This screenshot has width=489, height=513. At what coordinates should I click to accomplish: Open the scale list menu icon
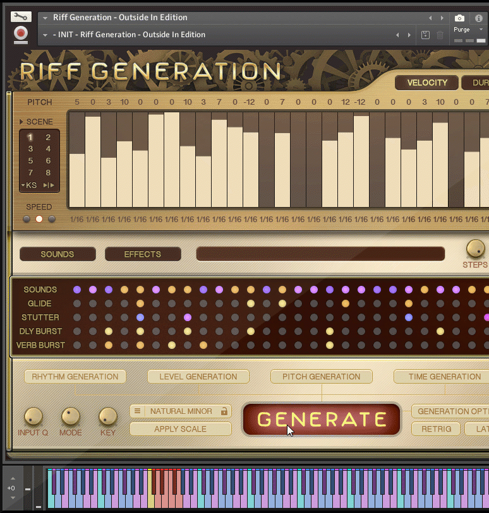tap(137, 411)
